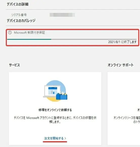Click the clock icon beside Microsoft 制限付き保証
Viewport: 140px width, 147px height.
[x=10, y=33]
